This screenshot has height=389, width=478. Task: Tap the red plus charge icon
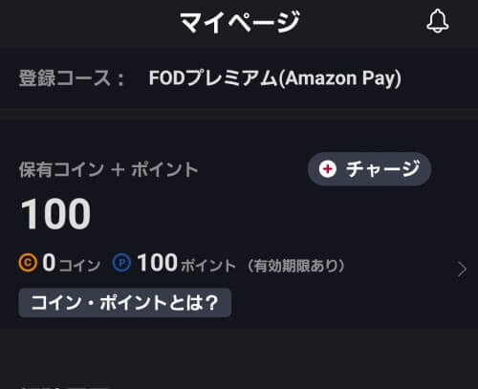(328, 169)
